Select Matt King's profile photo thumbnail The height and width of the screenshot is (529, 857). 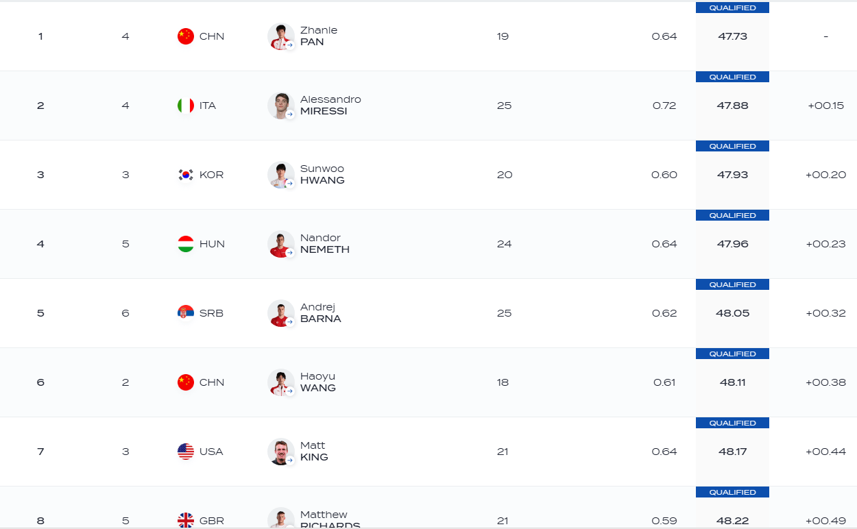(281, 452)
